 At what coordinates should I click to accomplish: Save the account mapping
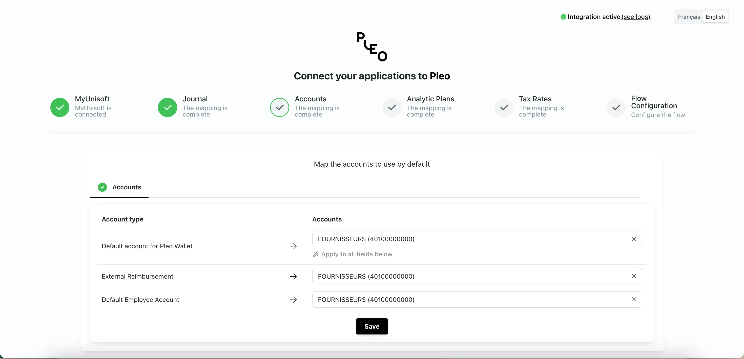371,326
